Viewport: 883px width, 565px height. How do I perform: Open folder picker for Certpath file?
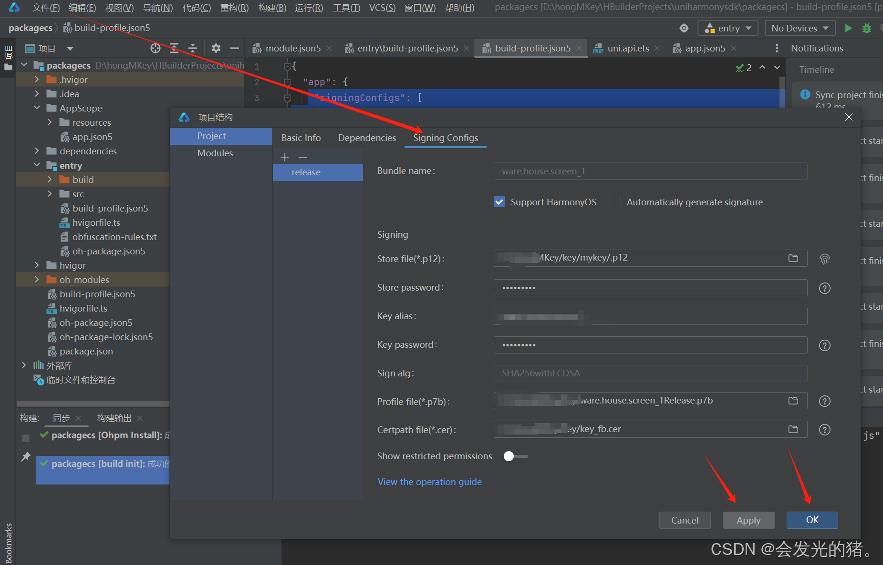coord(793,429)
